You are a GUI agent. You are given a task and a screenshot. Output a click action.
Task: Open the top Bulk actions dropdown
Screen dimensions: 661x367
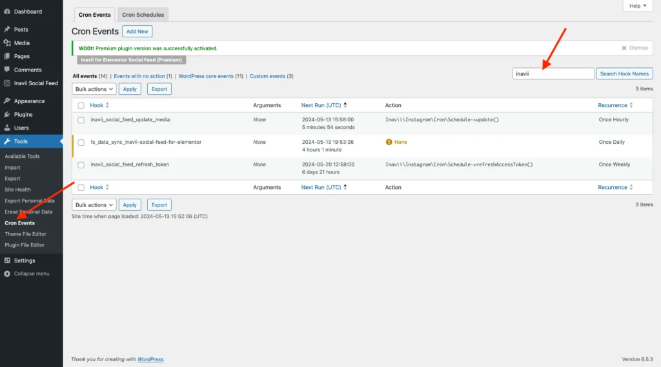click(x=94, y=89)
